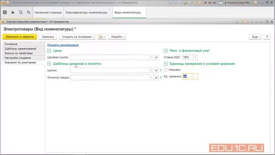The image size is (275, 155).
Task: Select Шаблоны наименований side section
Action: 24,49
